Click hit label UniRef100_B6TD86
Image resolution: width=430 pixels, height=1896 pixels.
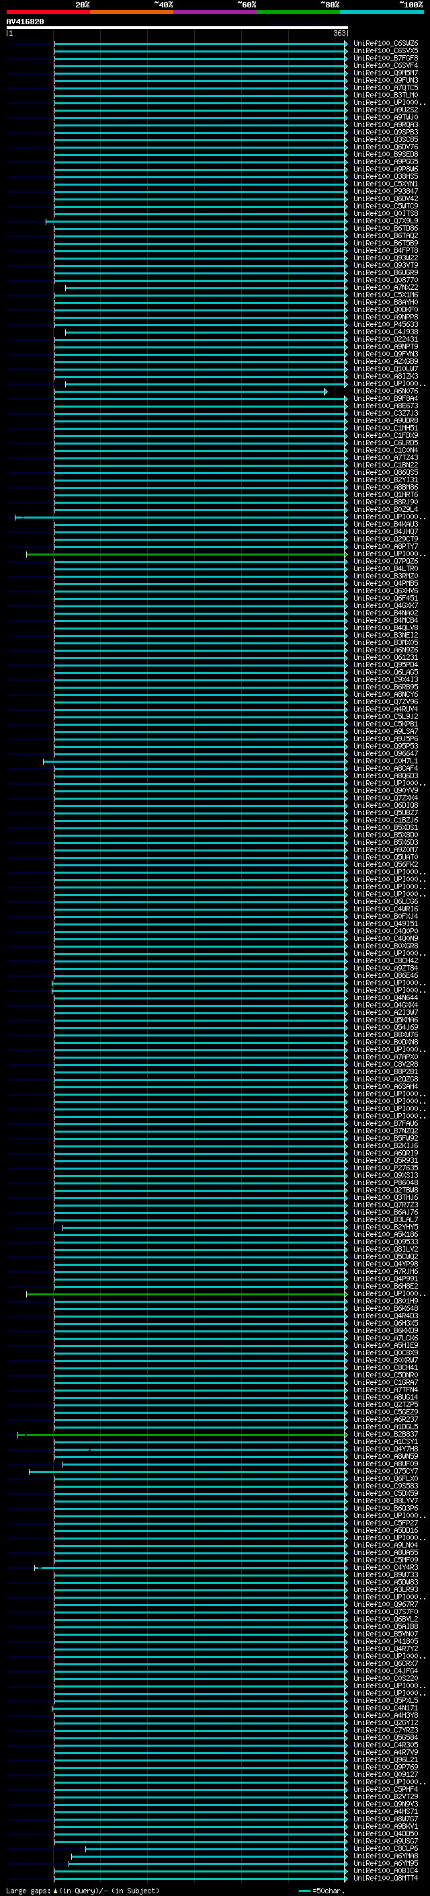(386, 228)
